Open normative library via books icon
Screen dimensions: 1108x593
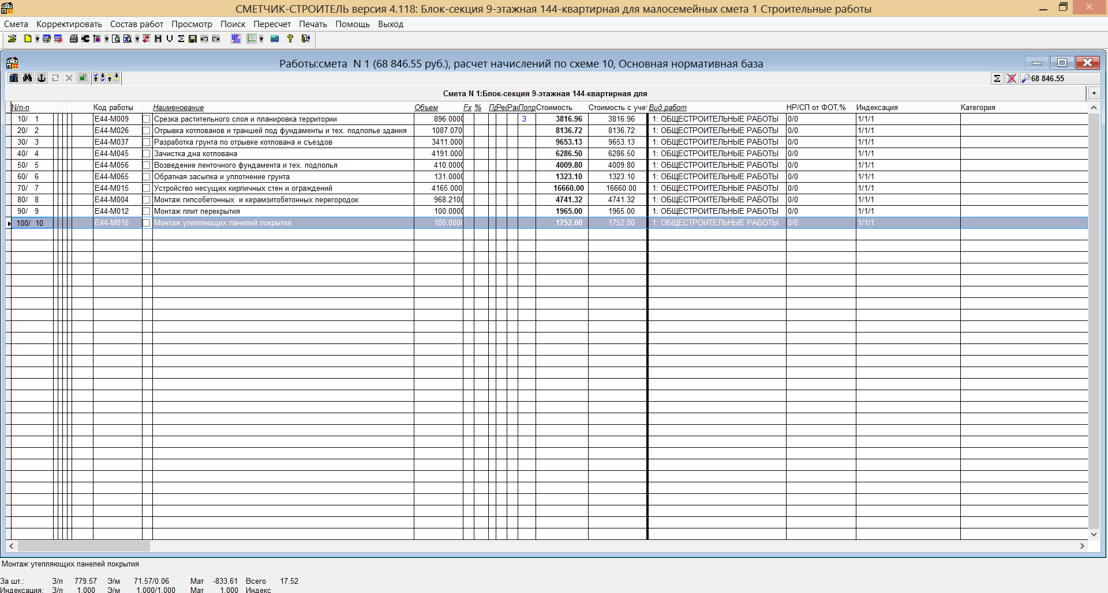click(14, 78)
